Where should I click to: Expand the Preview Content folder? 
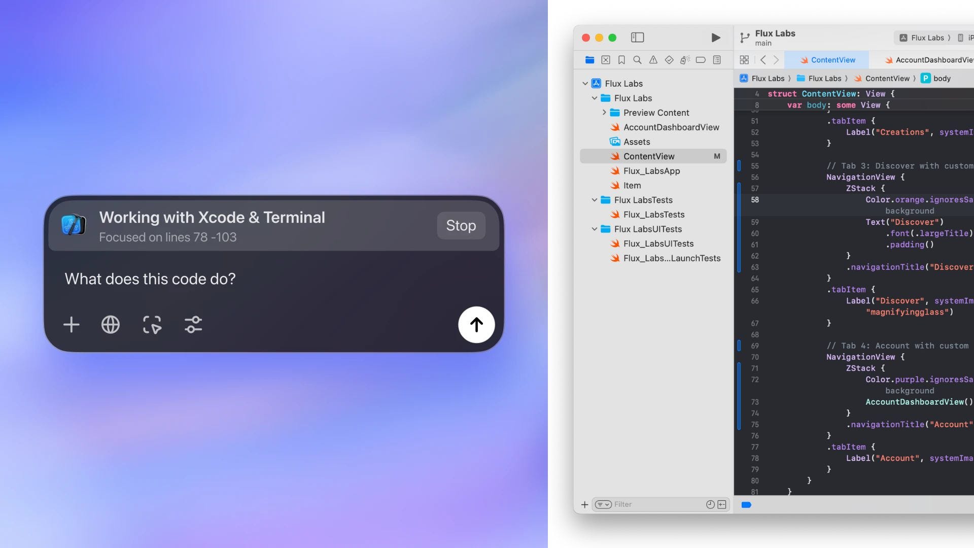tap(604, 113)
